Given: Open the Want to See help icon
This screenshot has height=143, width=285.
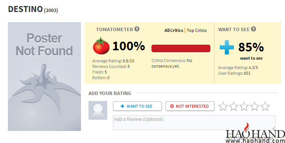Looking at the screenshot, I should coord(253,29).
